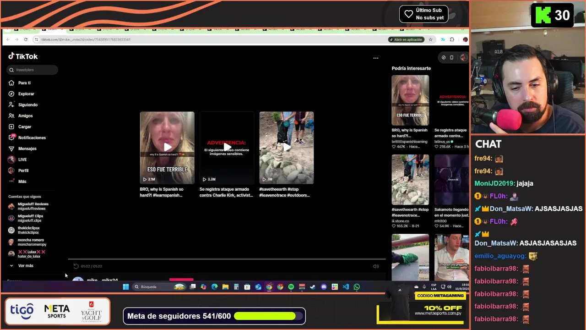
Task: Open 'BRO, why is Spanish so hard?!' caption
Action: tap(162, 192)
